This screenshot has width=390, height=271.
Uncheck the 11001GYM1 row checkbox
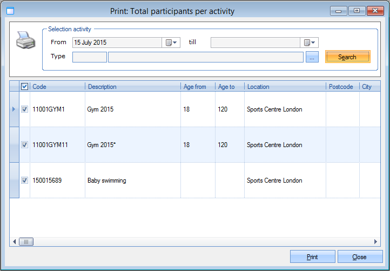(x=24, y=109)
